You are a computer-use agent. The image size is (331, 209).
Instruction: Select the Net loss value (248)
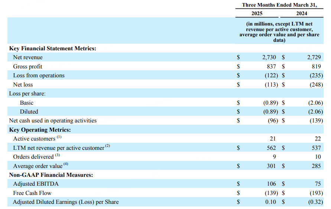point(316,85)
